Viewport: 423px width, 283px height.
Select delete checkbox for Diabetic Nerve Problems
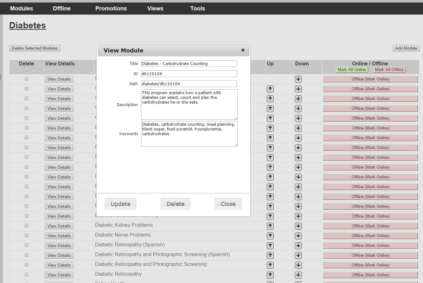tap(27, 235)
